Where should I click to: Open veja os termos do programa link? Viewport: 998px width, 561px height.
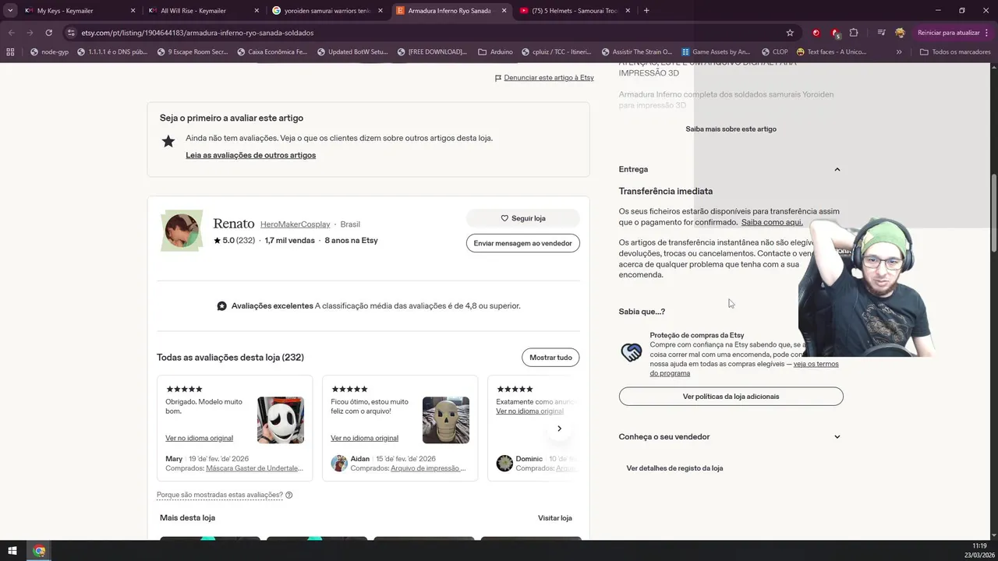(744, 369)
